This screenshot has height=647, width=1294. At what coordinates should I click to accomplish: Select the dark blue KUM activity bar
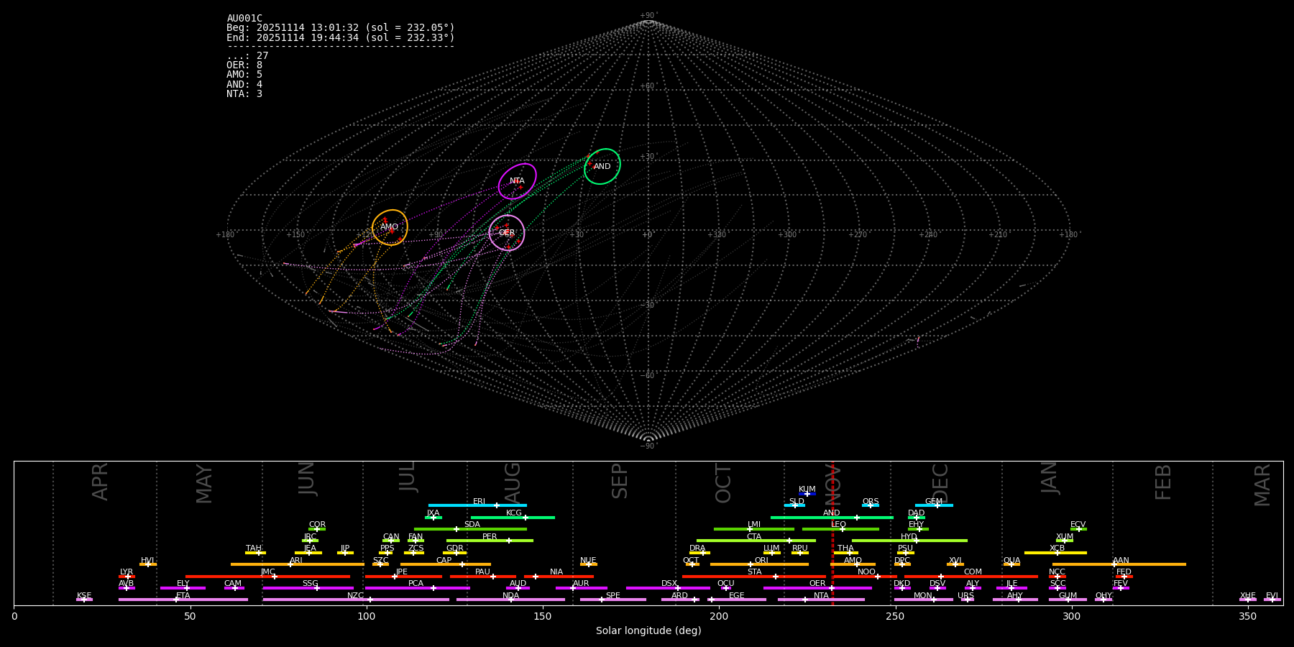click(x=807, y=494)
